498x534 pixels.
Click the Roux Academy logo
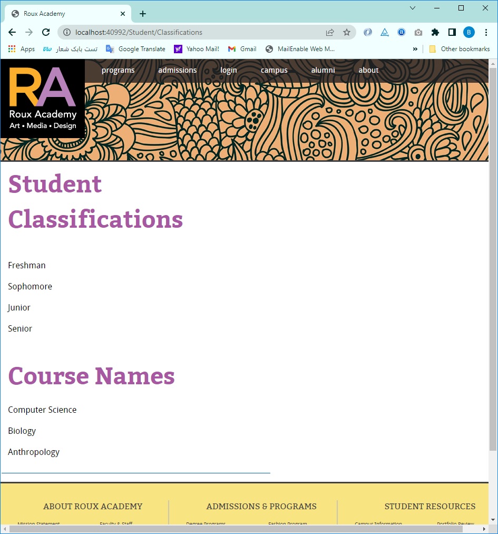(43, 99)
